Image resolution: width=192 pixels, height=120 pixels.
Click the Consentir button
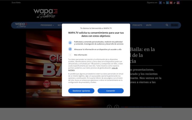111,91
